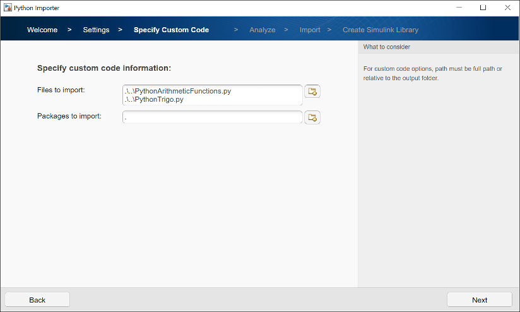
Task: Jump to the Analyze step
Action: tap(262, 30)
